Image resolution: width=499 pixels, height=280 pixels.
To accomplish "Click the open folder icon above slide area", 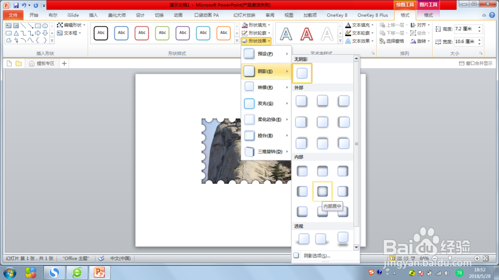I will [x=19, y=64].
